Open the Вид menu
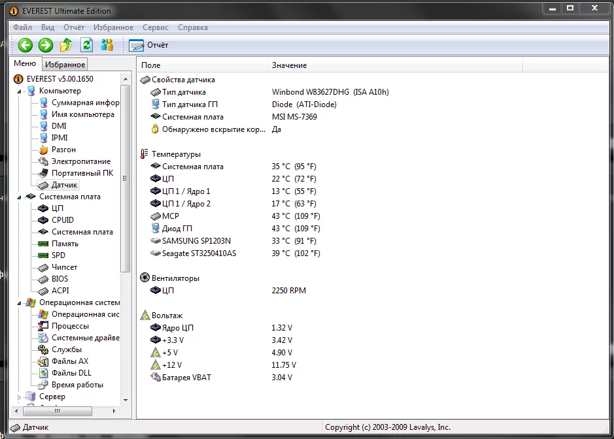Viewport: 614px width, 439px height. pos(48,27)
